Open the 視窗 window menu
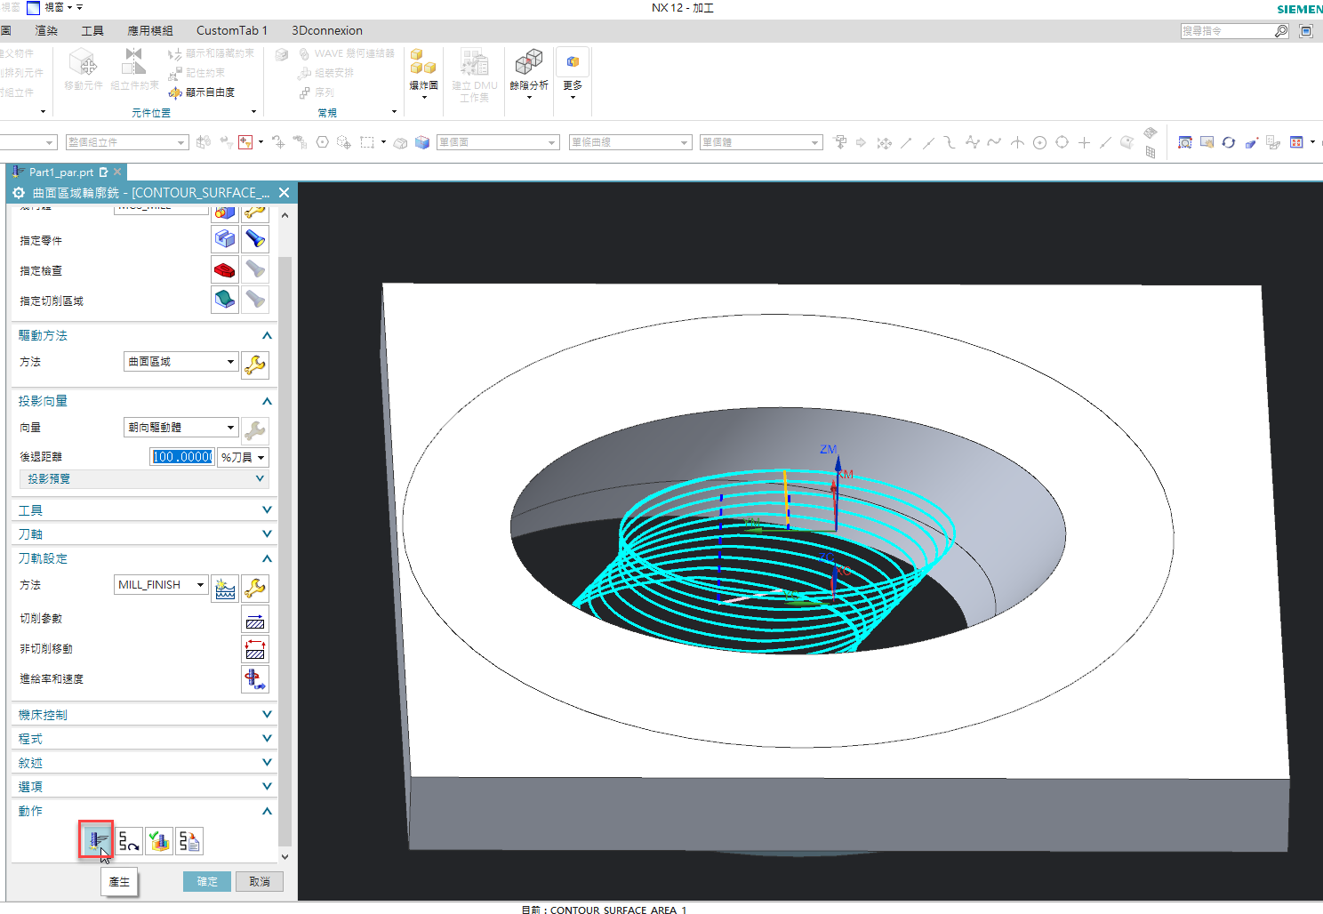 [x=53, y=7]
